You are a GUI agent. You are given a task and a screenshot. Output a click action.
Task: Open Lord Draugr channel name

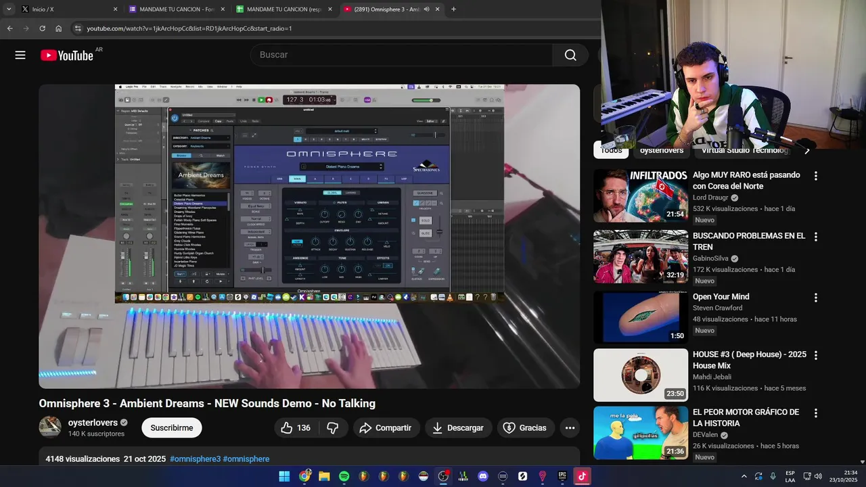pos(710,198)
